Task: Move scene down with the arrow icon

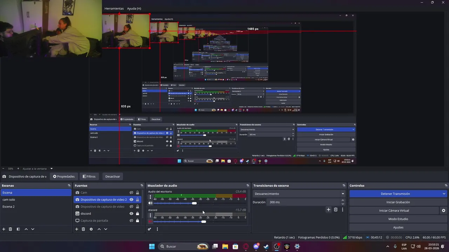Action: [33, 229]
